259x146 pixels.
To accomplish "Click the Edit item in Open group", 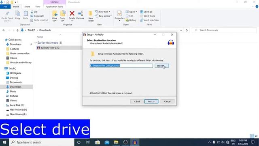I will pyautogui.click(x=129, y=16).
